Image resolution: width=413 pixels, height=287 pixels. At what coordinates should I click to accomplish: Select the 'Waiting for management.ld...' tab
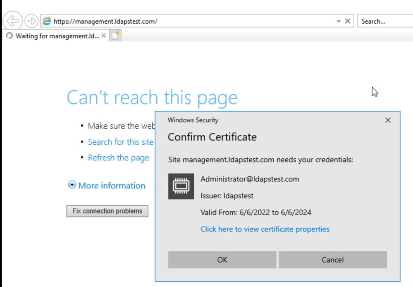(x=55, y=36)
